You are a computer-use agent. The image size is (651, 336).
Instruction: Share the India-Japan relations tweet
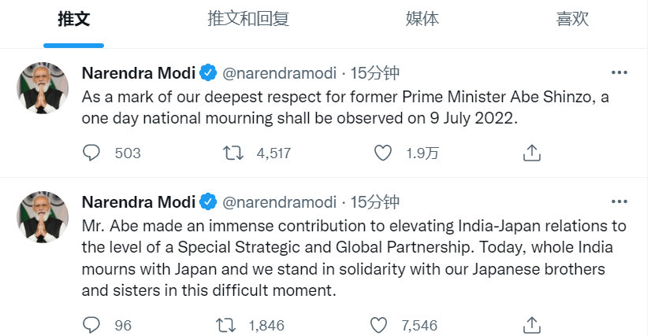coord(532,324)
